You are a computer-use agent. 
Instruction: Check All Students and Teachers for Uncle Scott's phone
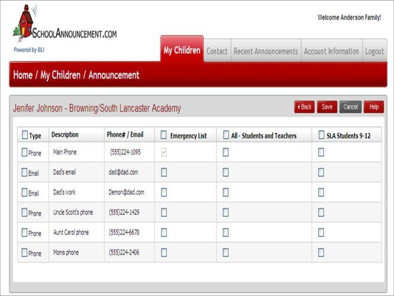point(226,213)
